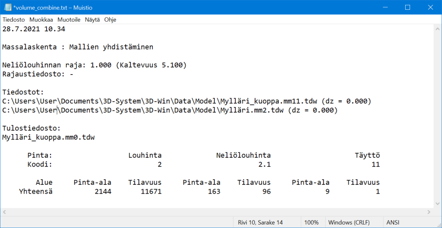Close the volume_combine.txt window
442x228 pixels.
tap(429, 8)
